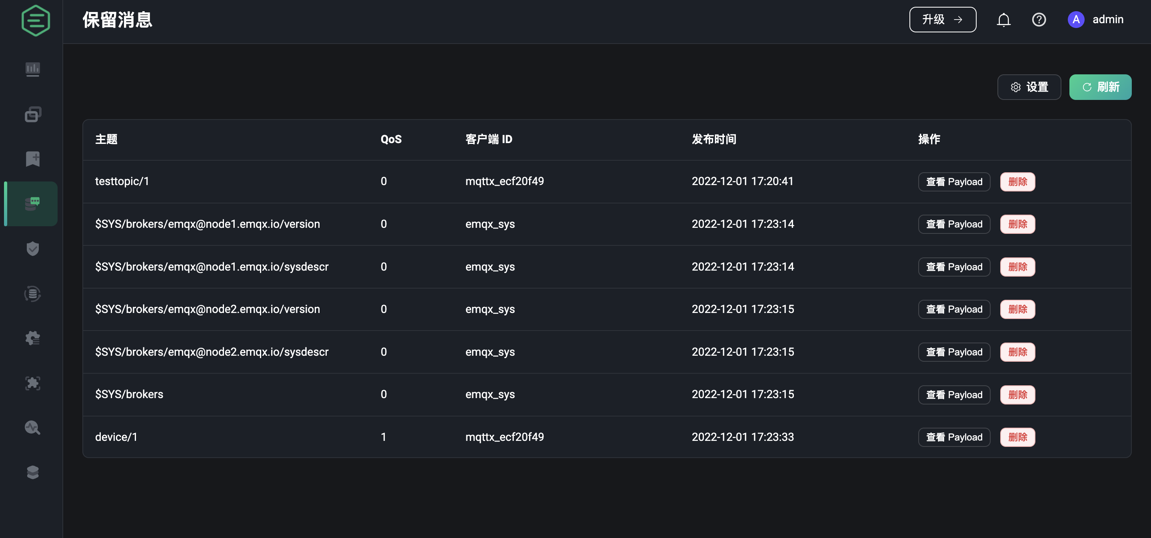Delete the node1 version topic row
The height and width of the screenshot is (538, 1151).
pos(1017,224)
